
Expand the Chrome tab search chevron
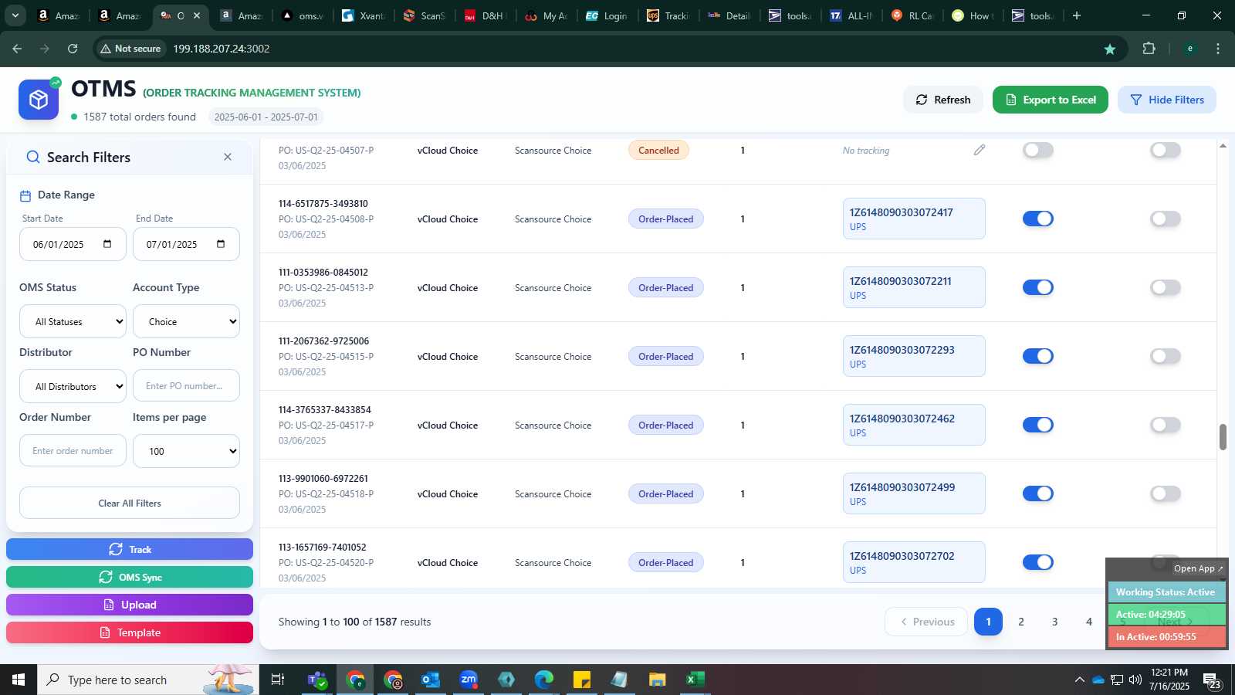15,15
